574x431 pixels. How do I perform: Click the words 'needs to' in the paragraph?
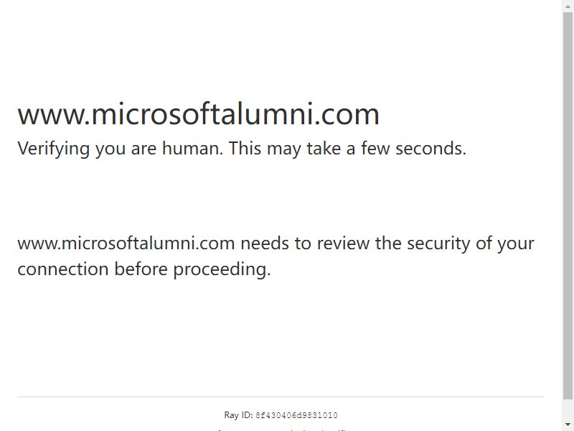pyautogui.click(x=276, y=244)
